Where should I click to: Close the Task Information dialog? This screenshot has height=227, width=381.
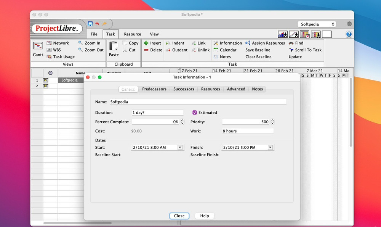point(179,216)
